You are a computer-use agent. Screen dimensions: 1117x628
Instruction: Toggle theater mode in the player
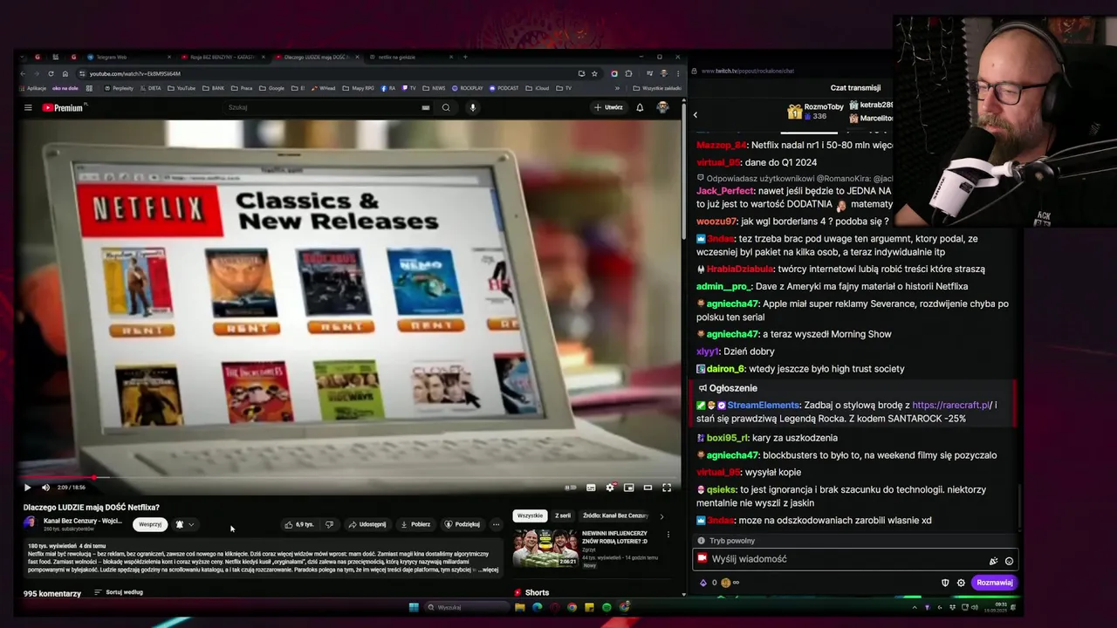coord(648,488)
